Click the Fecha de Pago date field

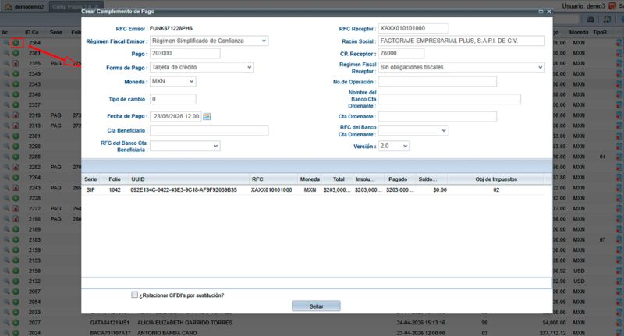tap(176, 116)
